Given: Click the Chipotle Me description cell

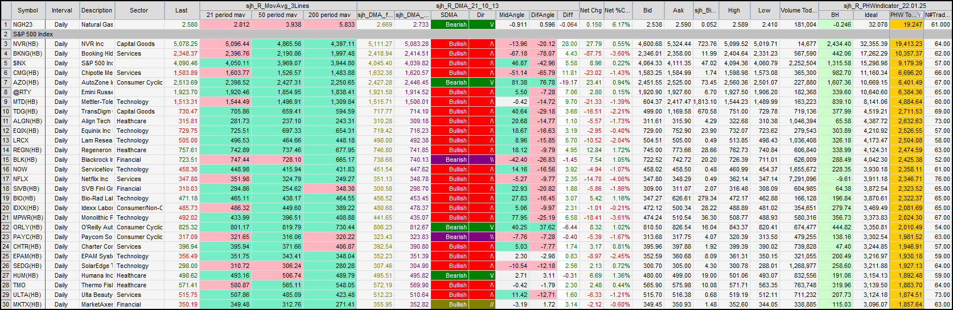Looking at the screenshot, I should tap(97, 73).
